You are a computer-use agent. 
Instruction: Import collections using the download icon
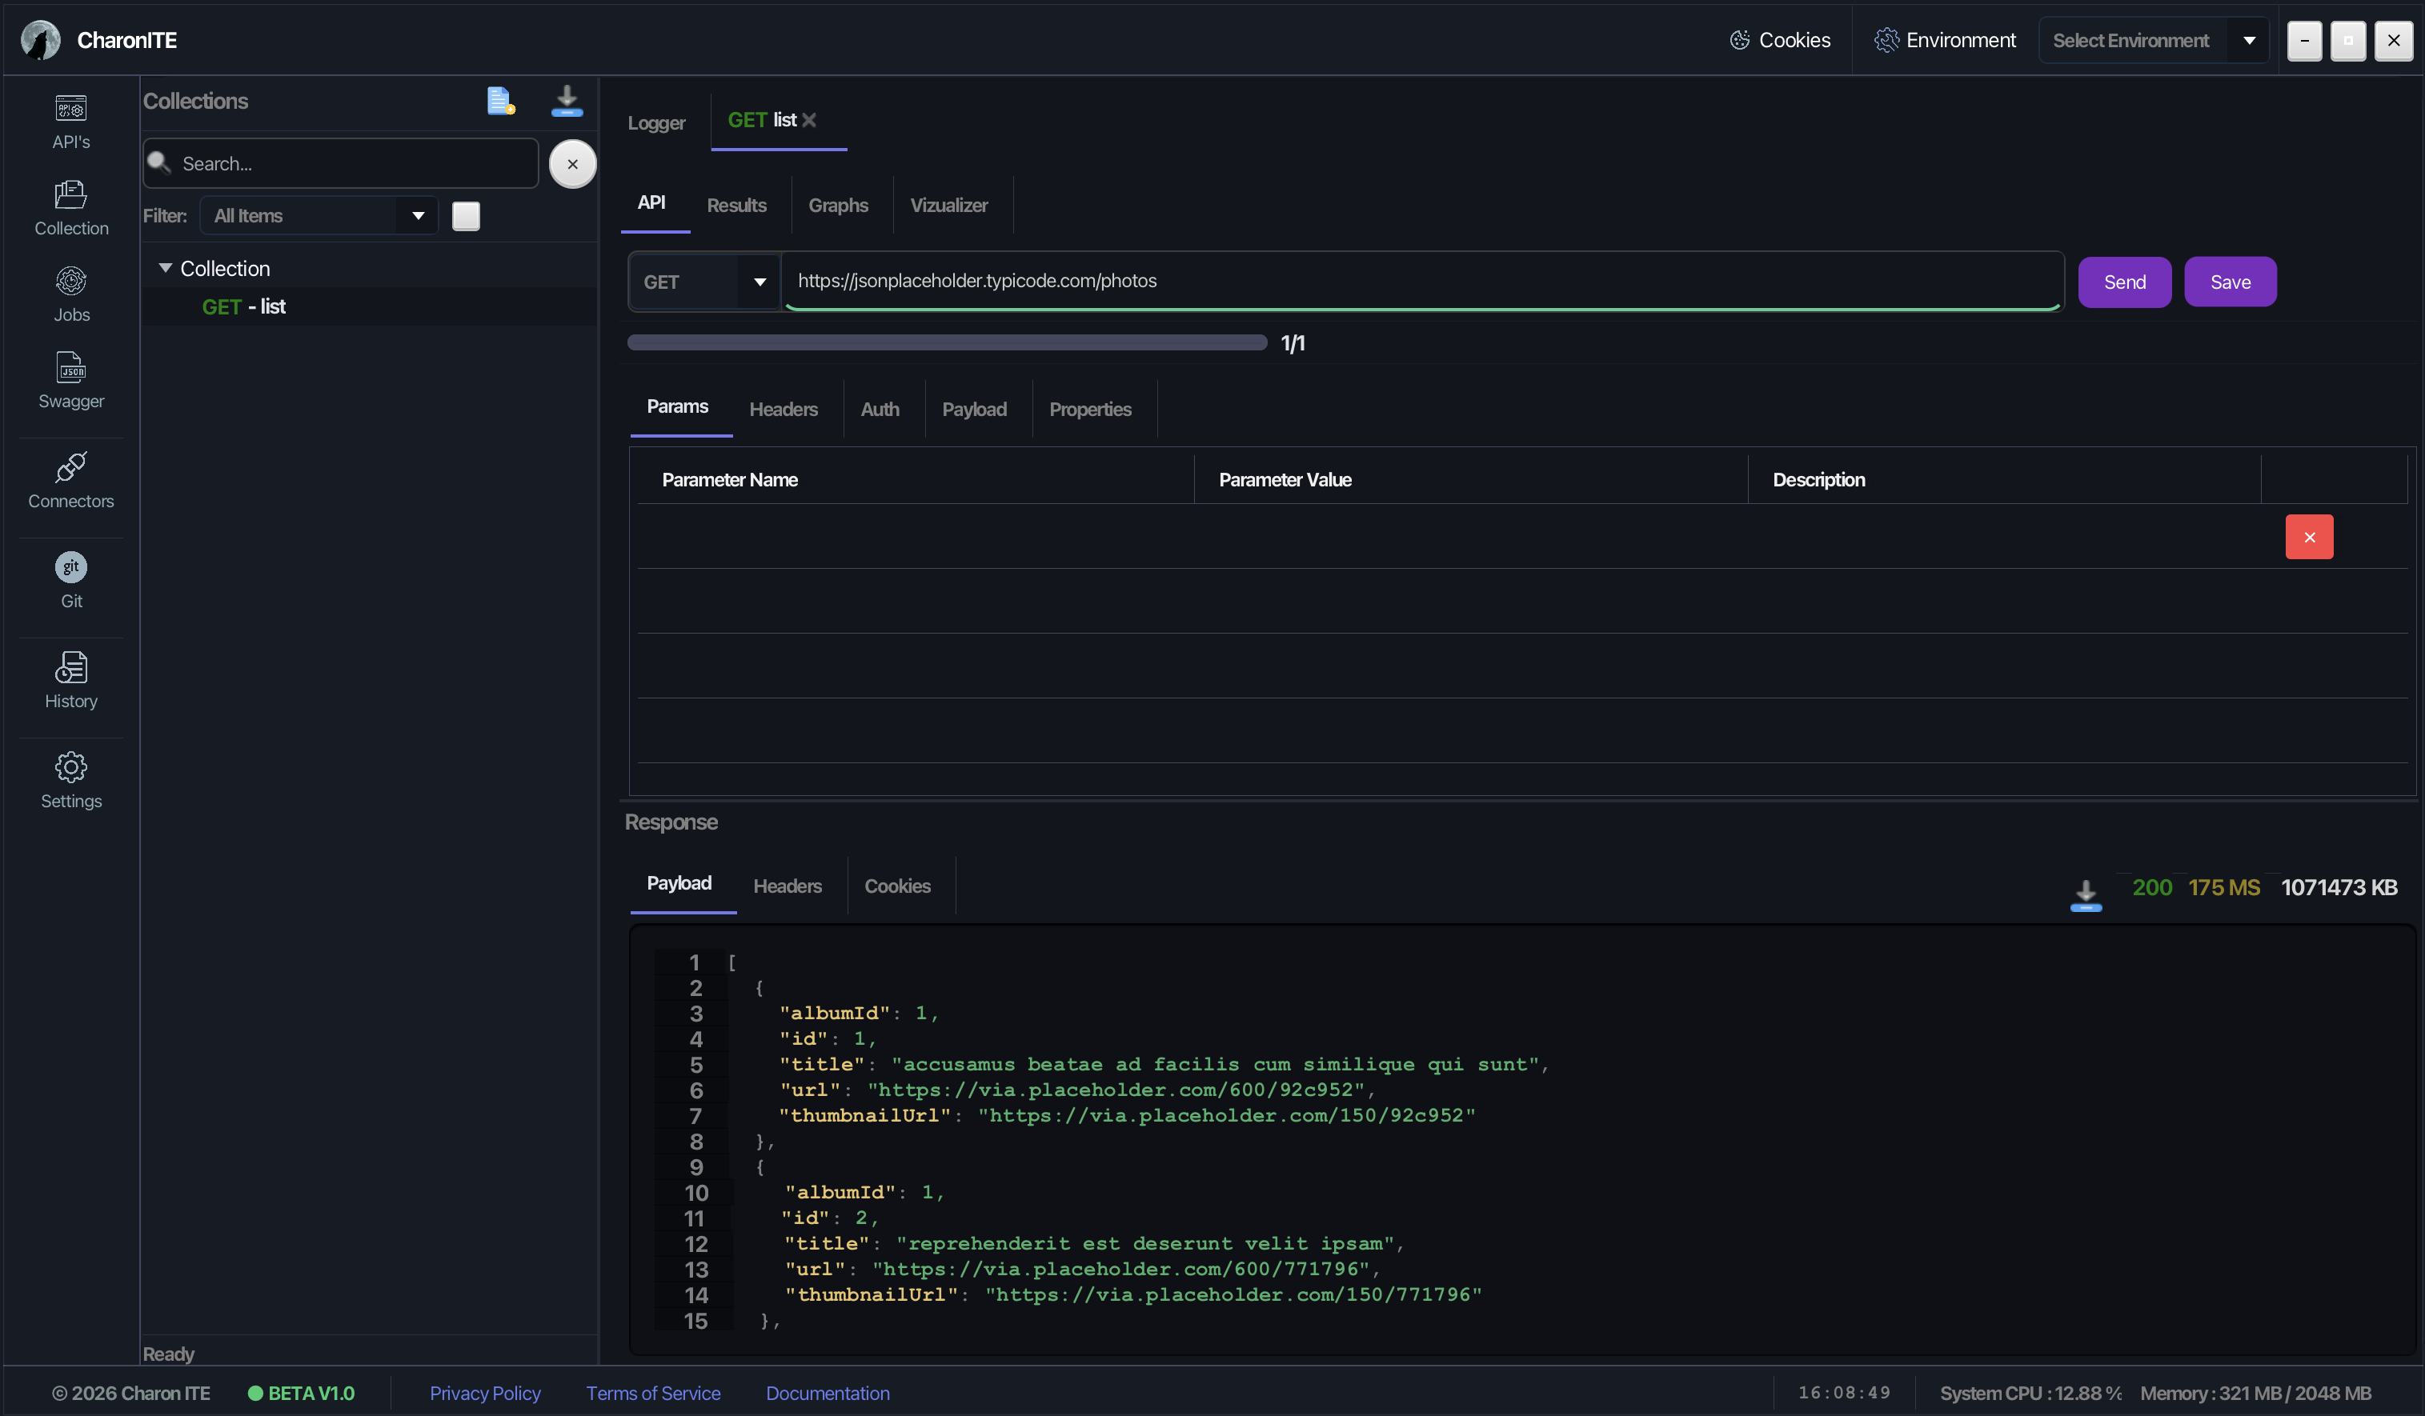(x=567, y=100)
